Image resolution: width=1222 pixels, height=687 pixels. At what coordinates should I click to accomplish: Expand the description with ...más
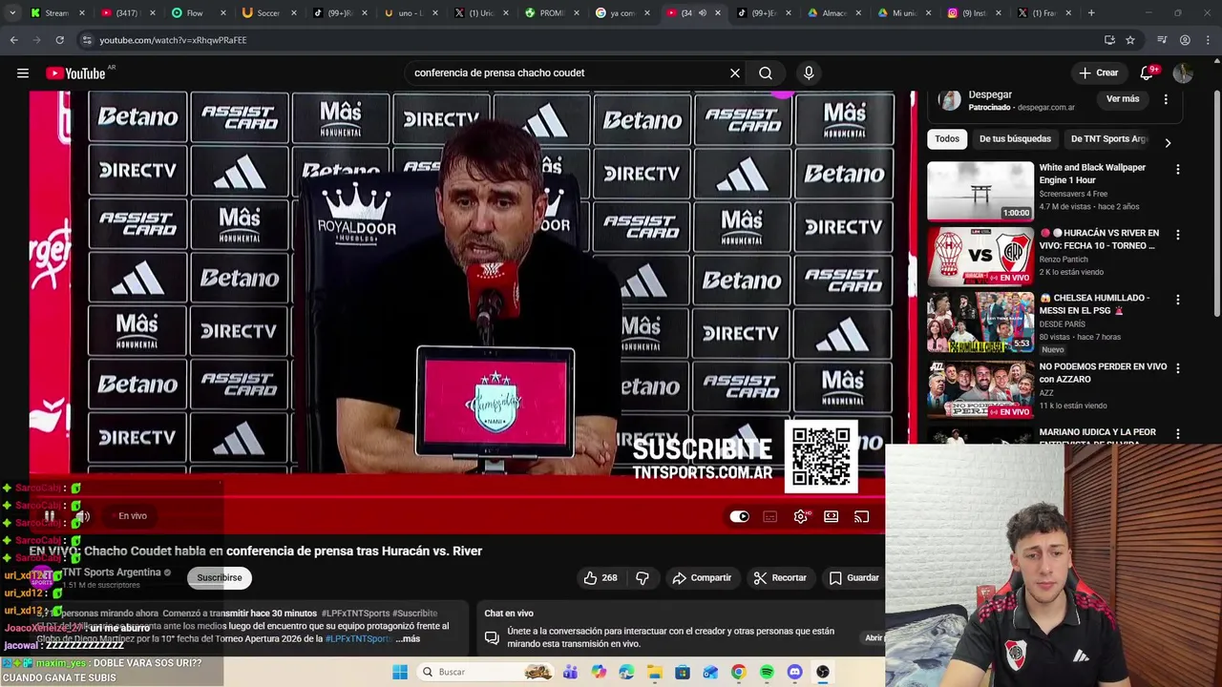408,638
